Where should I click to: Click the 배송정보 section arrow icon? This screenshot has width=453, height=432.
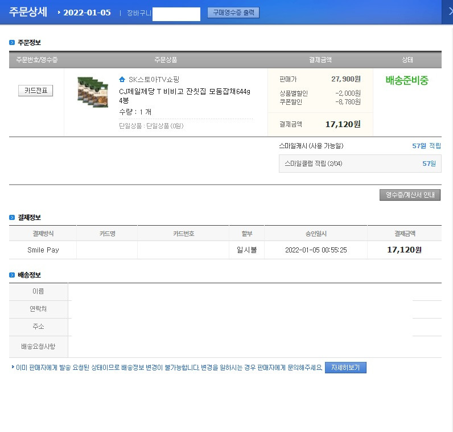coord(12,275)
